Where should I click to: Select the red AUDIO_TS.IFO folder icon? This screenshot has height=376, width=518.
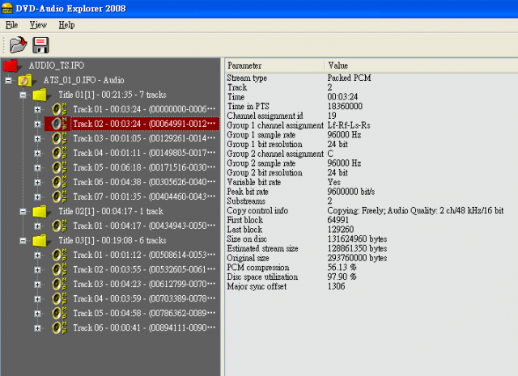(11, 65)
